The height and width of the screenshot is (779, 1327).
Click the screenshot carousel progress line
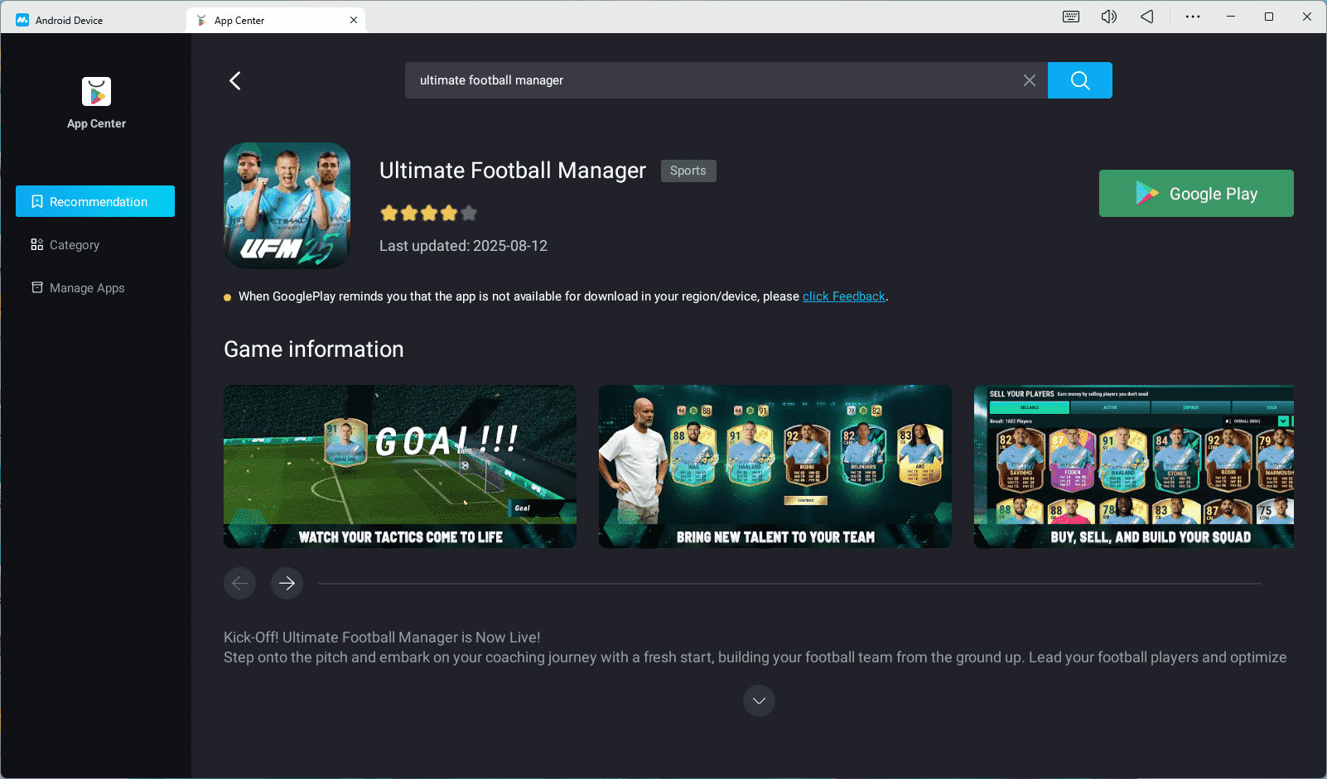pos(789,584)
